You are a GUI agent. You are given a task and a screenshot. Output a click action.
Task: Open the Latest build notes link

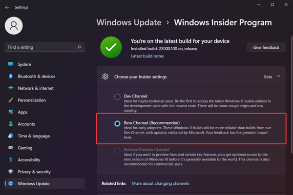tap(147, 56)
